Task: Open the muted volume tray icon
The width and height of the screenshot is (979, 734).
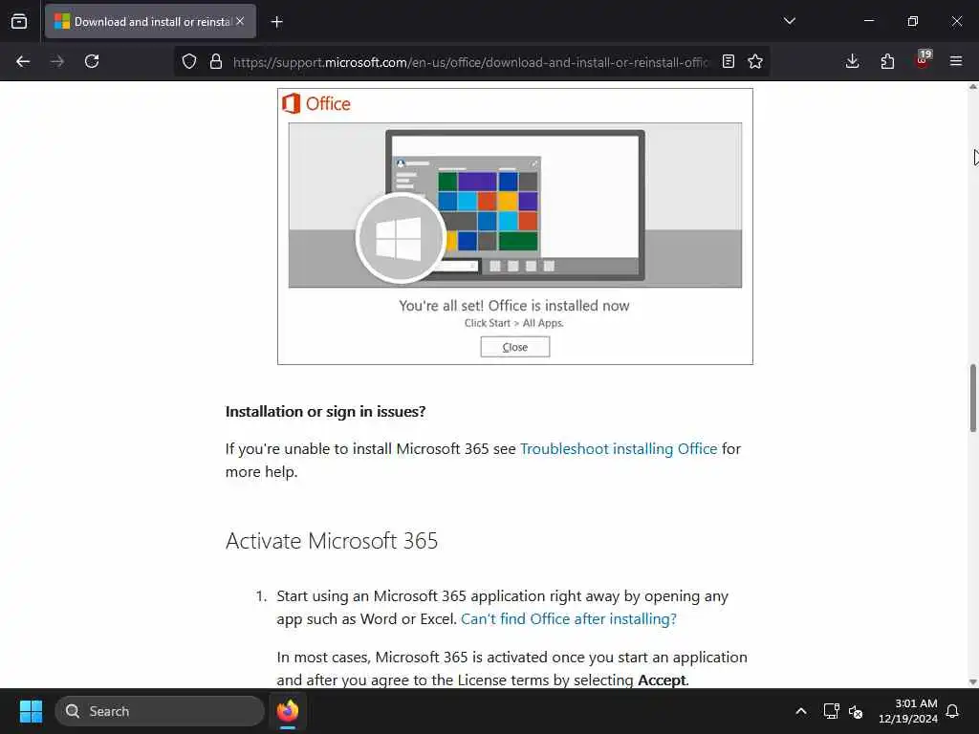Action: click(856, 711)
